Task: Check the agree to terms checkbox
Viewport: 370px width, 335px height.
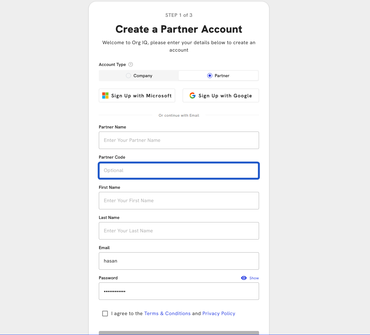Action: click(x=105, y=314)
